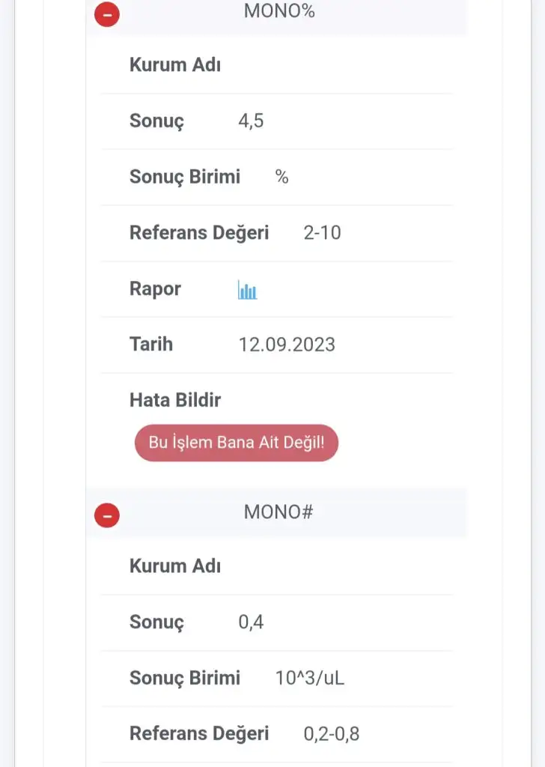Viewport: 545px width, 767px height.
Task: Click the 10^3/uL result unit
Action: pyautogui.click(x=310, y=678)
